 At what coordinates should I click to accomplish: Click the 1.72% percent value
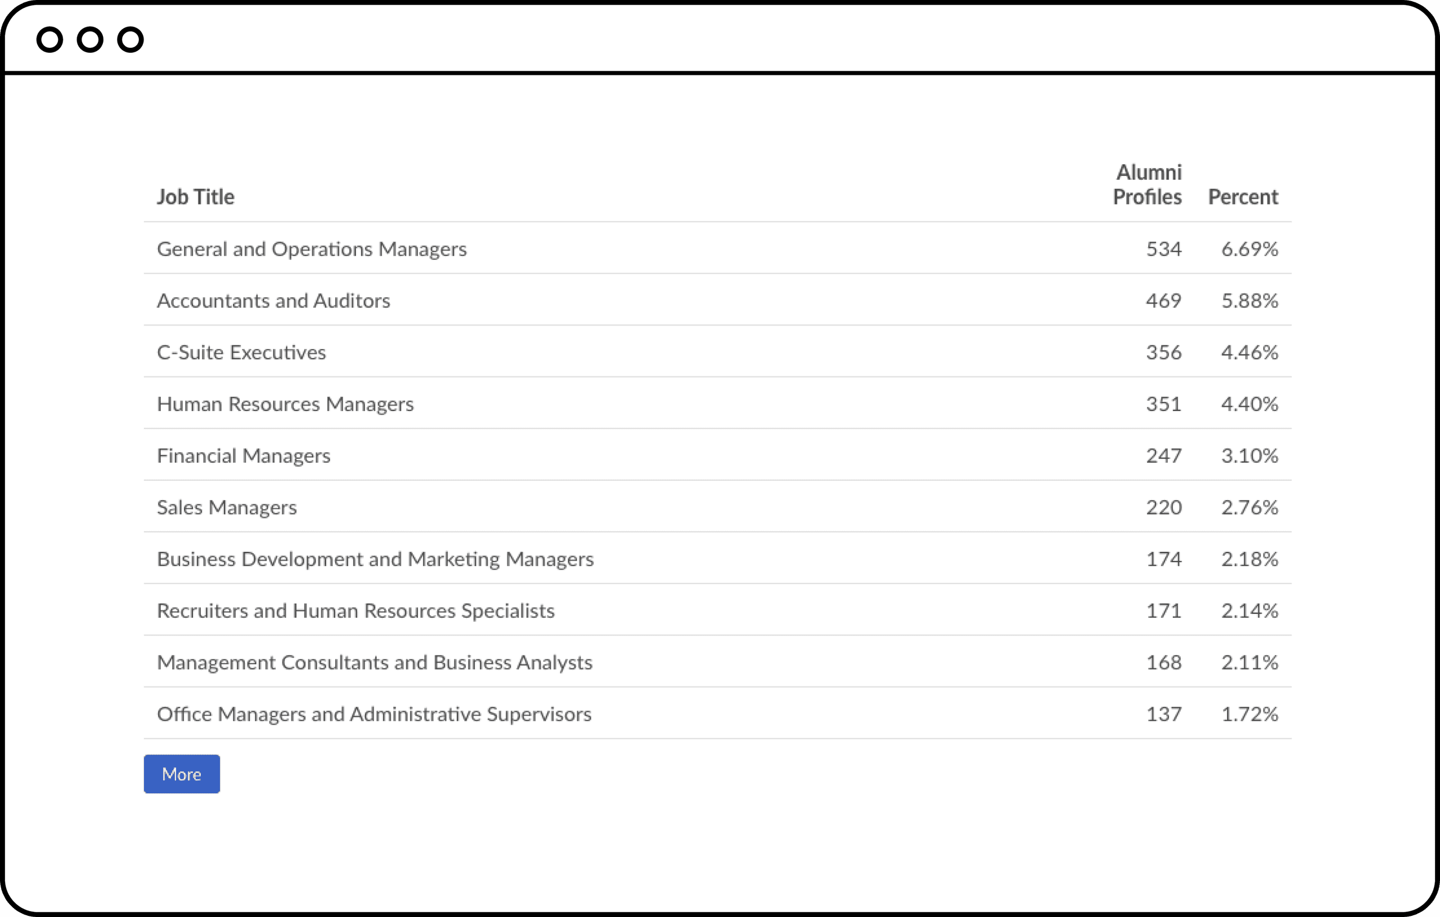(x=1249, y=714)
